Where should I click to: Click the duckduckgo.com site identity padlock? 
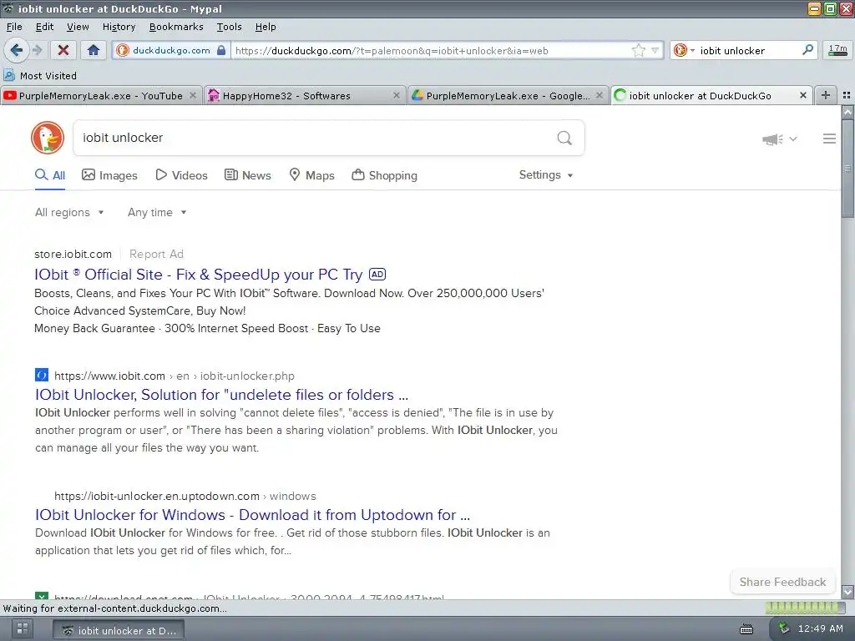(220, 50)
